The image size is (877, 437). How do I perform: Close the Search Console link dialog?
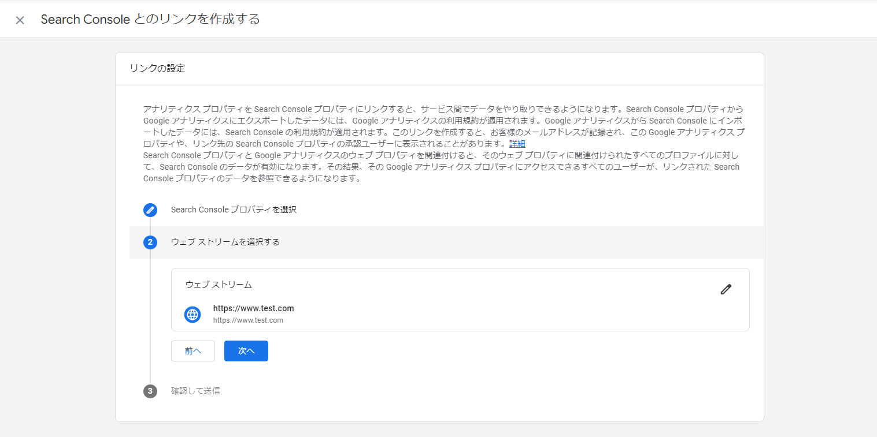click(x=20, y=20)
